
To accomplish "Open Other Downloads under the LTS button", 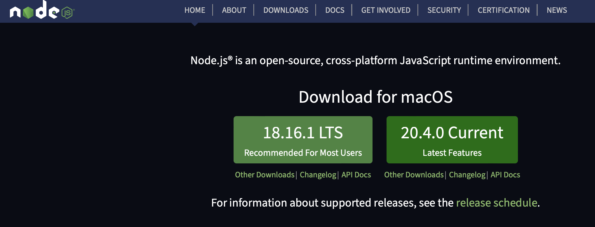I will click(x=265, y=175).
